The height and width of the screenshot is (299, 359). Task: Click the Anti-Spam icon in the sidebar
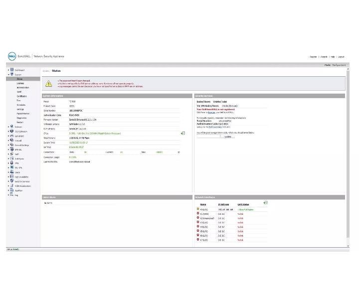point(12,158)
